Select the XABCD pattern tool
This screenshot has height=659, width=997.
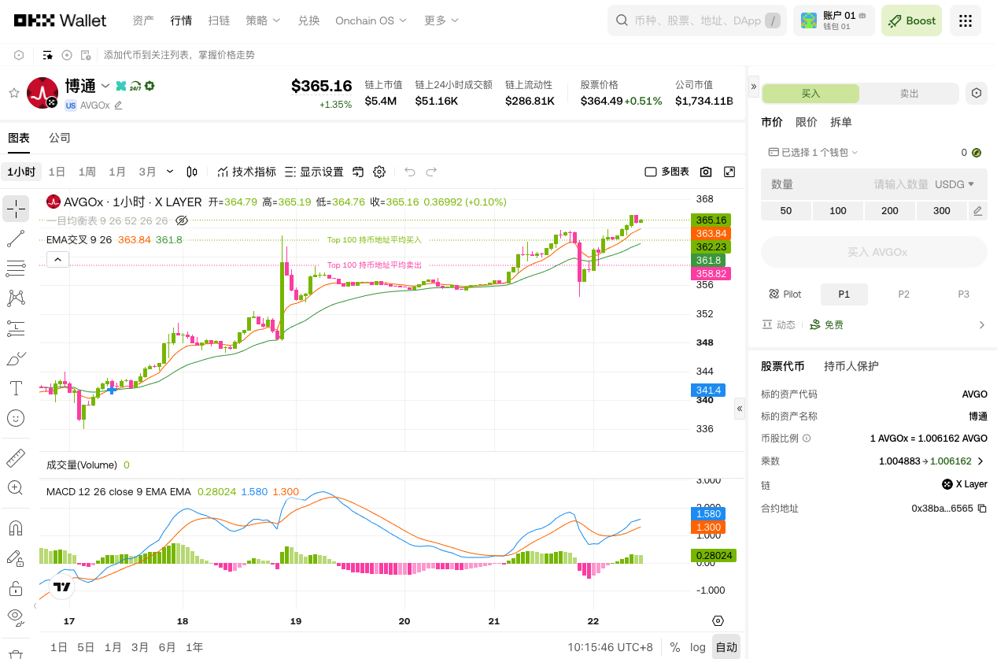tap(15, 298)
